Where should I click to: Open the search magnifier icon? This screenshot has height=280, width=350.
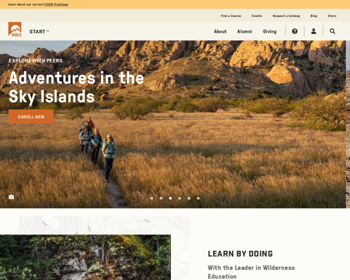click(332, 32)
